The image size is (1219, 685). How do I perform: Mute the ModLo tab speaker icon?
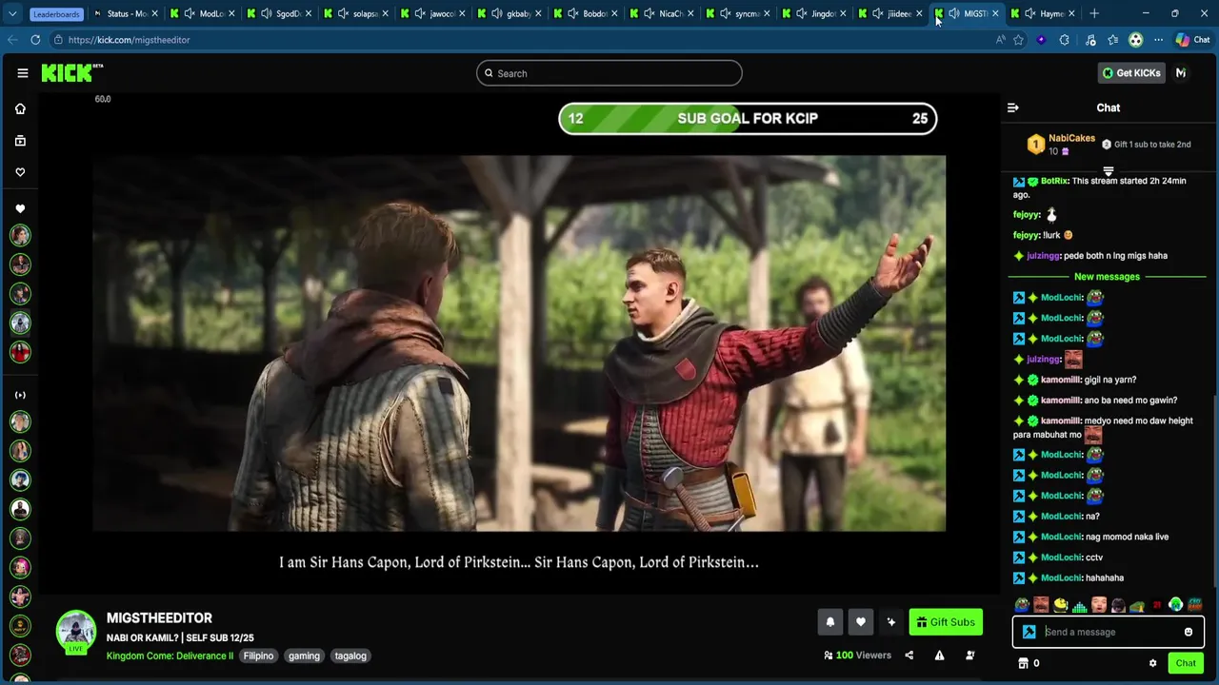190,13
